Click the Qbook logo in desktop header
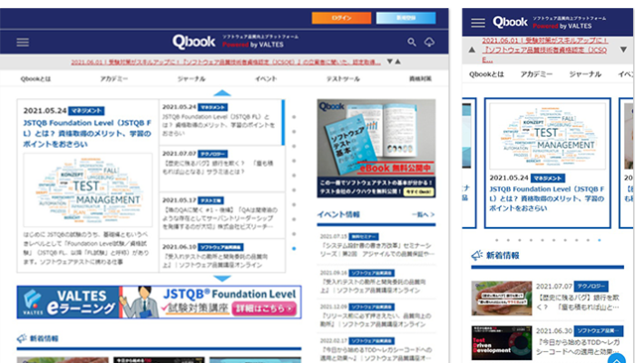This screenshot has width=635, height=363. 193,42
